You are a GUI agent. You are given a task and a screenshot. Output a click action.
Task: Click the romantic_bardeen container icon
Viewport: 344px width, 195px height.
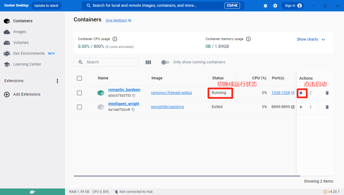[101, 93]
